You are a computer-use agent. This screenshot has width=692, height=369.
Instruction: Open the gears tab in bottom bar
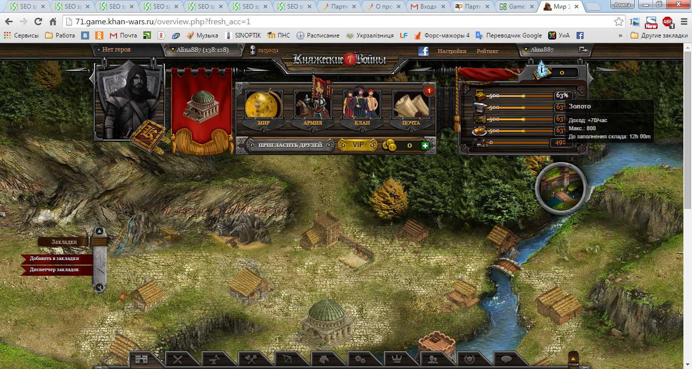click(x=360, y=360)
